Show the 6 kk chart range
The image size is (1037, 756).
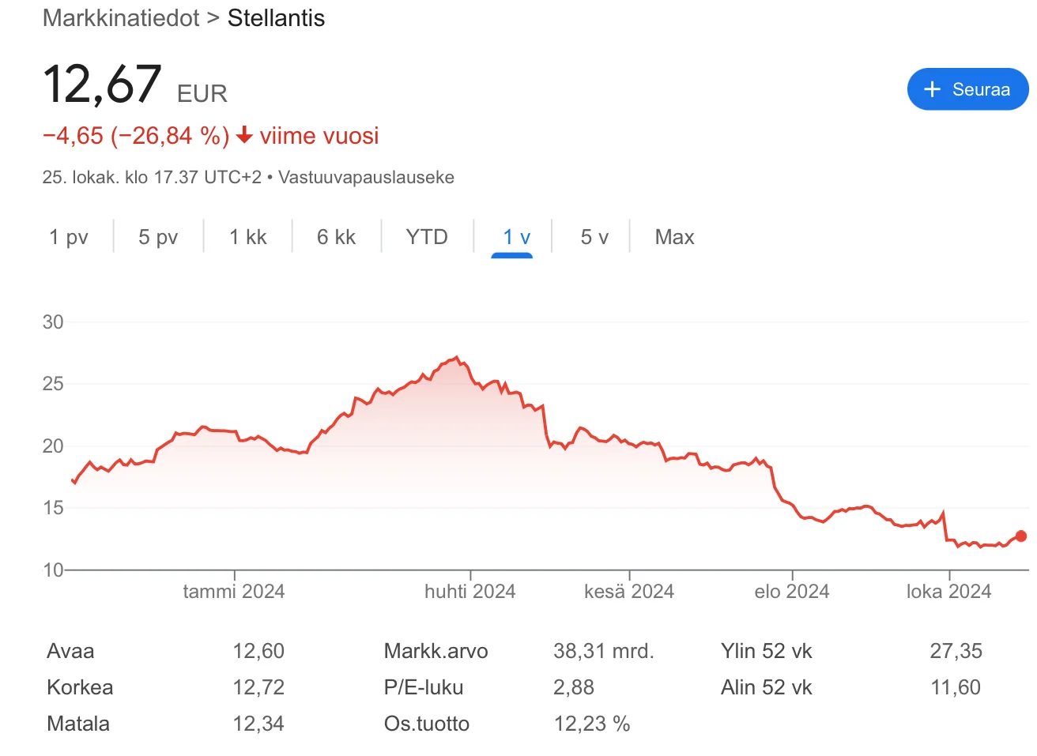(336, 237)
